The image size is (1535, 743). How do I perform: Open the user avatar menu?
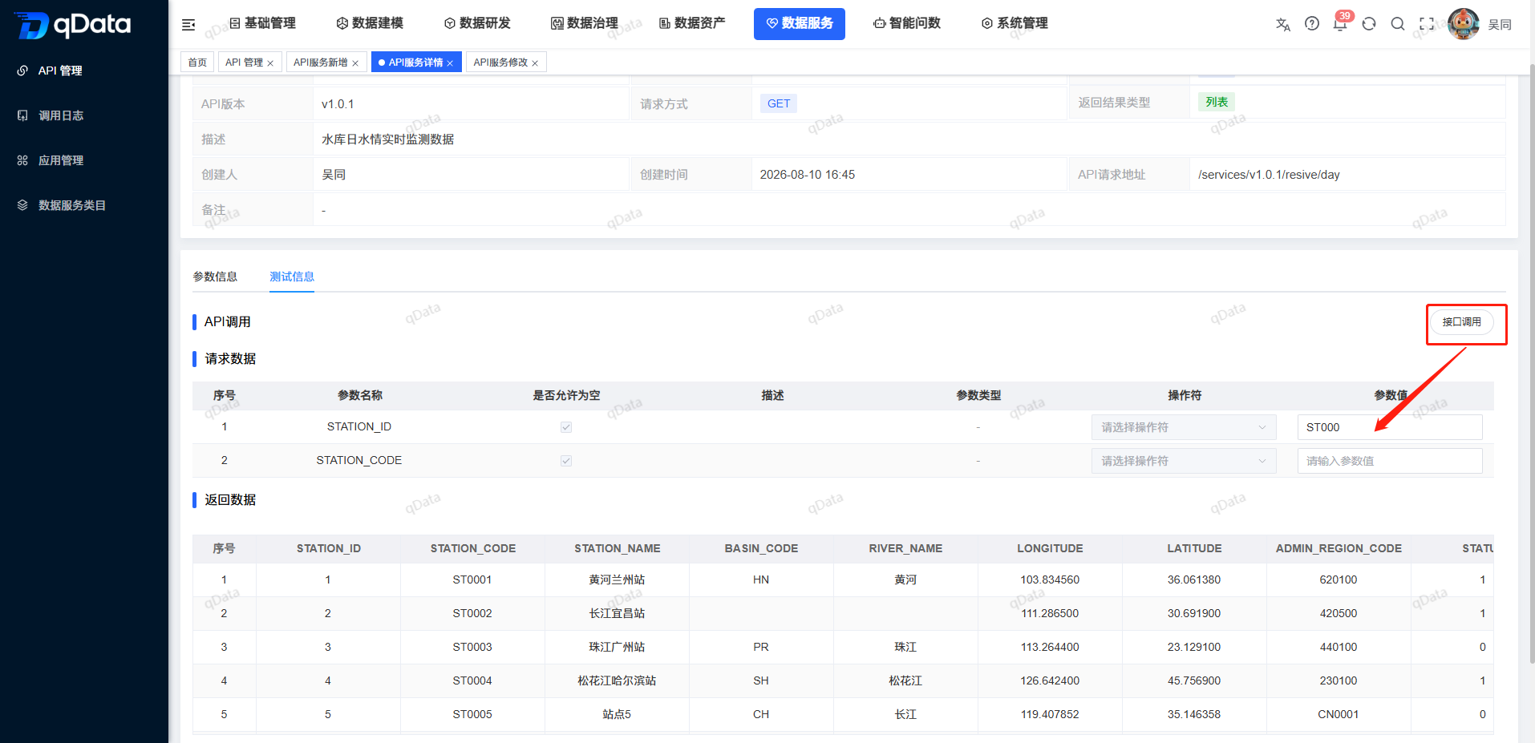1464,24
